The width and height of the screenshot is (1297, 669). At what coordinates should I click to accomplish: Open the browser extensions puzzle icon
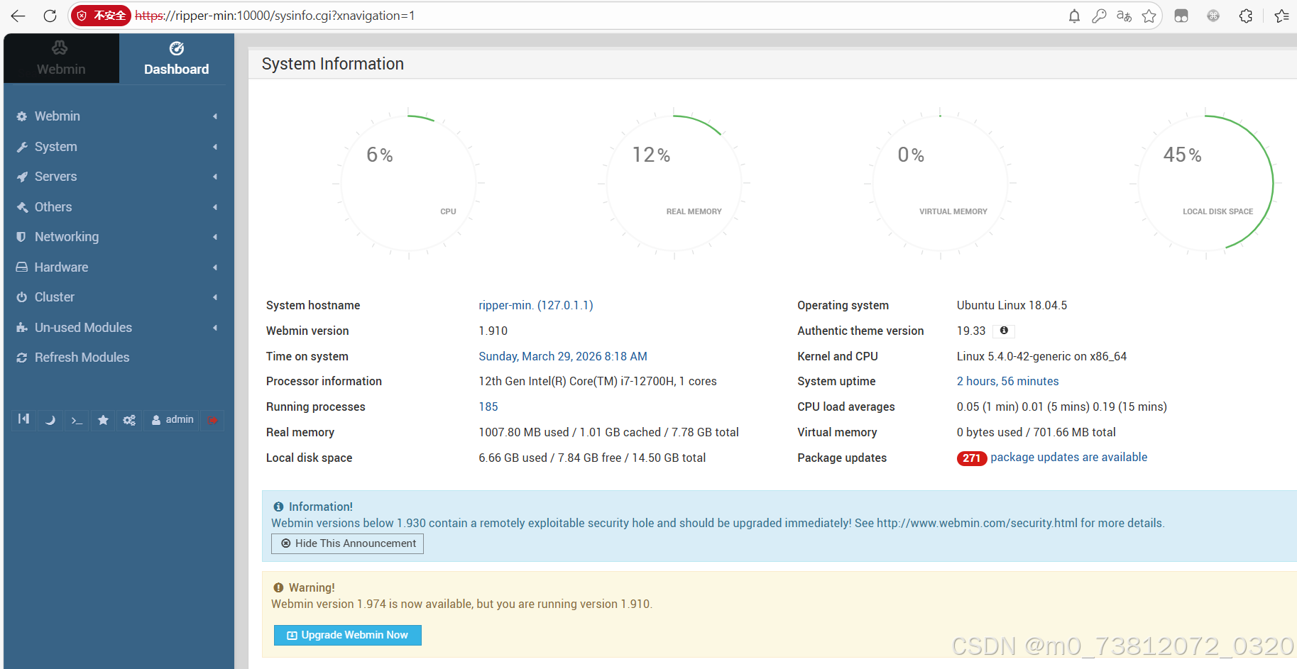[1245, 16]
